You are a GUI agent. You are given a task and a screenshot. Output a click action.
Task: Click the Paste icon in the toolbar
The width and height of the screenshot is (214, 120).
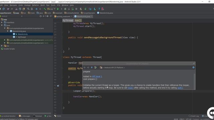[x=24, y=9]
